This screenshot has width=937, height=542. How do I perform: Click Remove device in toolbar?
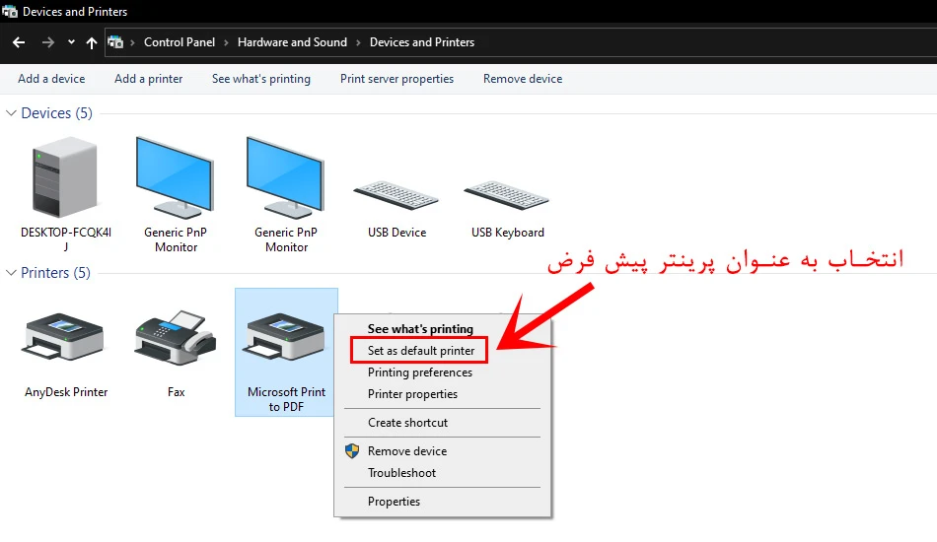[523, 79]
